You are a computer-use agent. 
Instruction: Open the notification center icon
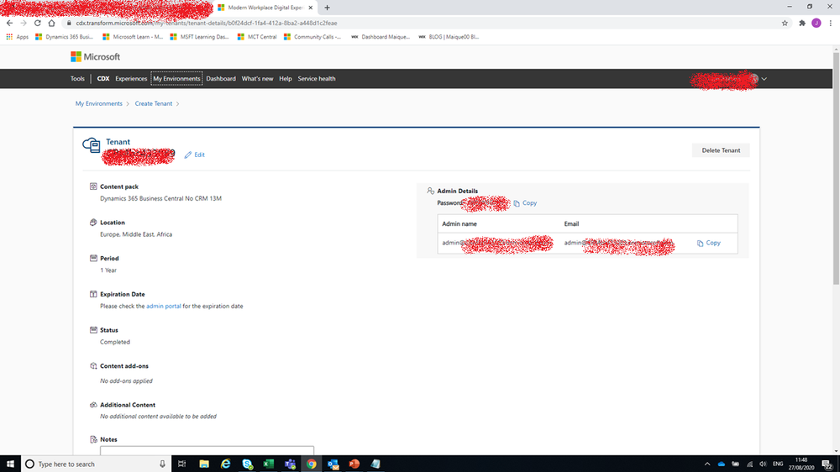(x=827, y=464)
